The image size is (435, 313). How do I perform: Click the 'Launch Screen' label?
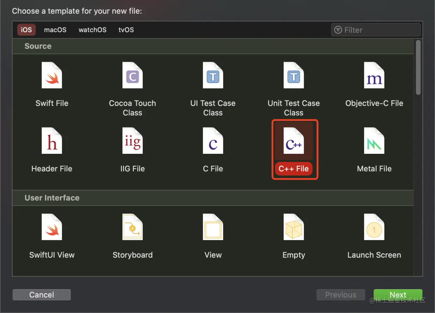click(374, 255)
